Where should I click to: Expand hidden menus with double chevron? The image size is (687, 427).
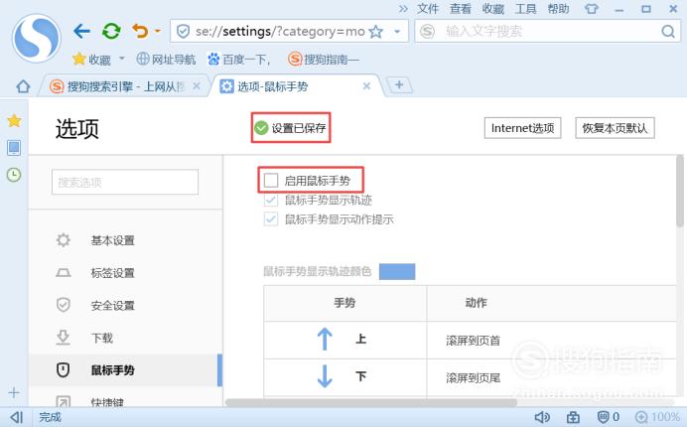coord(403,9)
